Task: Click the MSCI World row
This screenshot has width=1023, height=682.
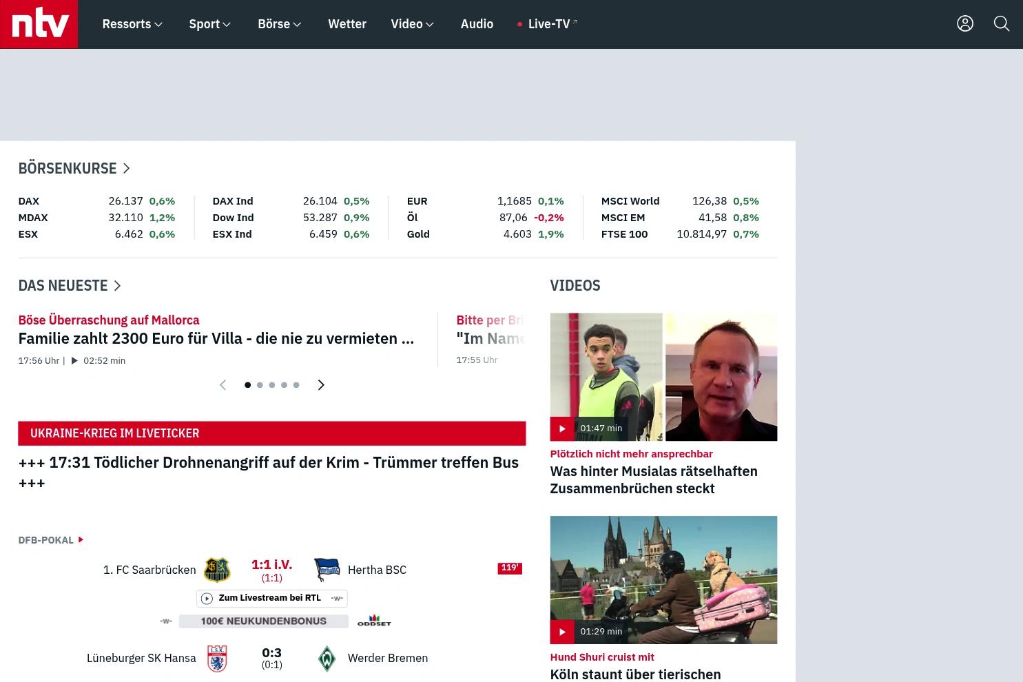Action: [680, 201]
